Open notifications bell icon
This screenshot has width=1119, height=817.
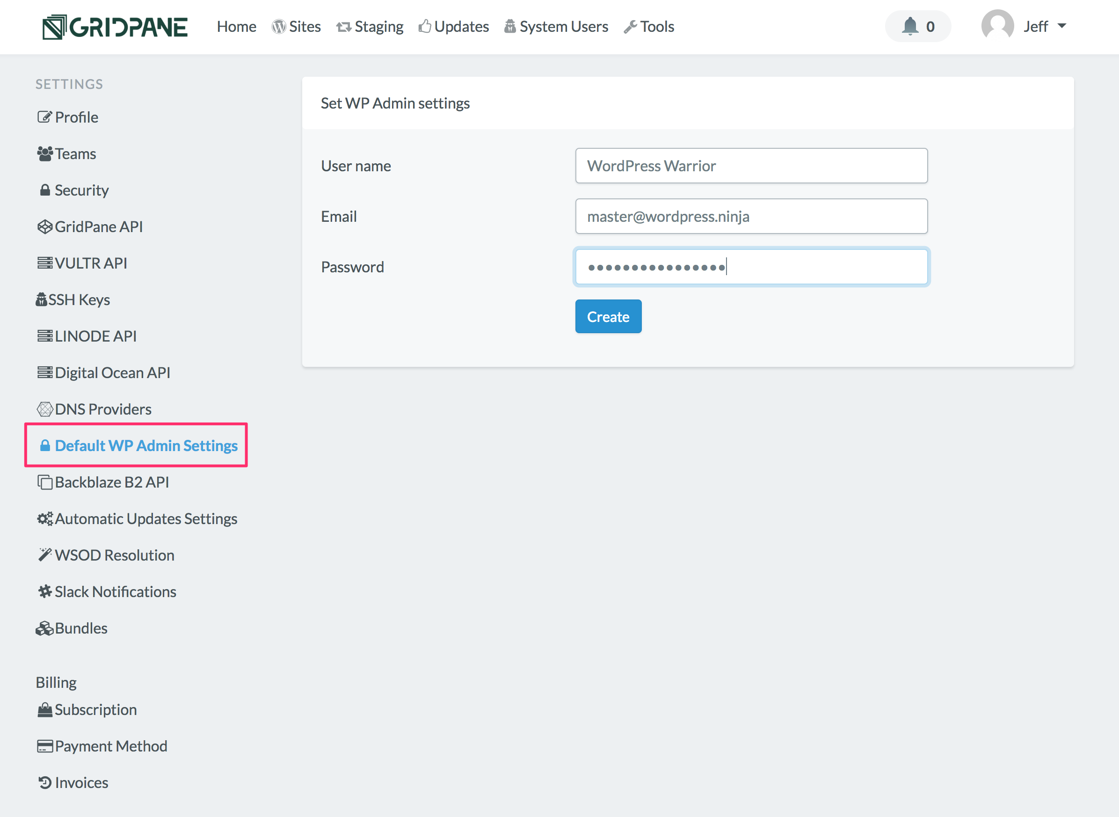pos(910,26)
